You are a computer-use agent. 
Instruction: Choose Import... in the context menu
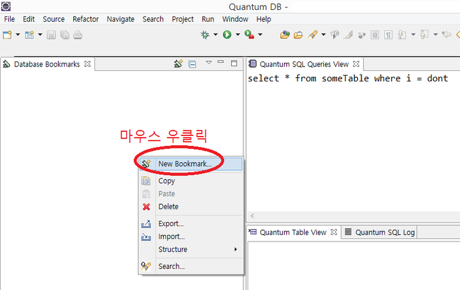(171, 237)
